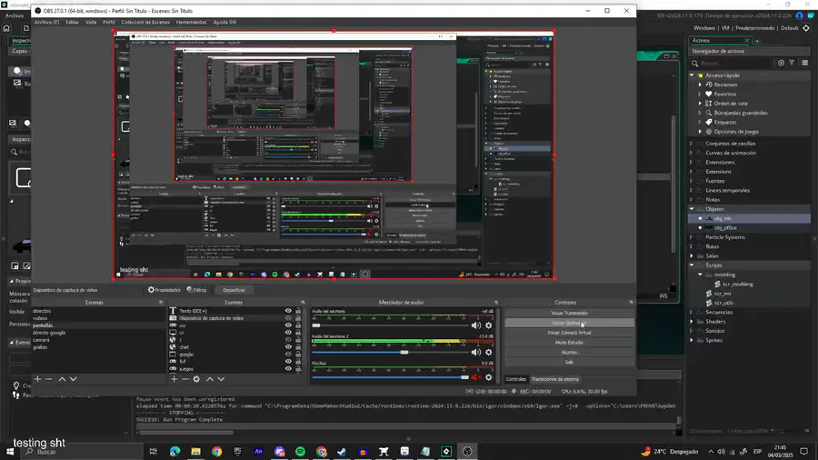Toggle visibility eye of Texto (GDI+) source

[288, 311]
